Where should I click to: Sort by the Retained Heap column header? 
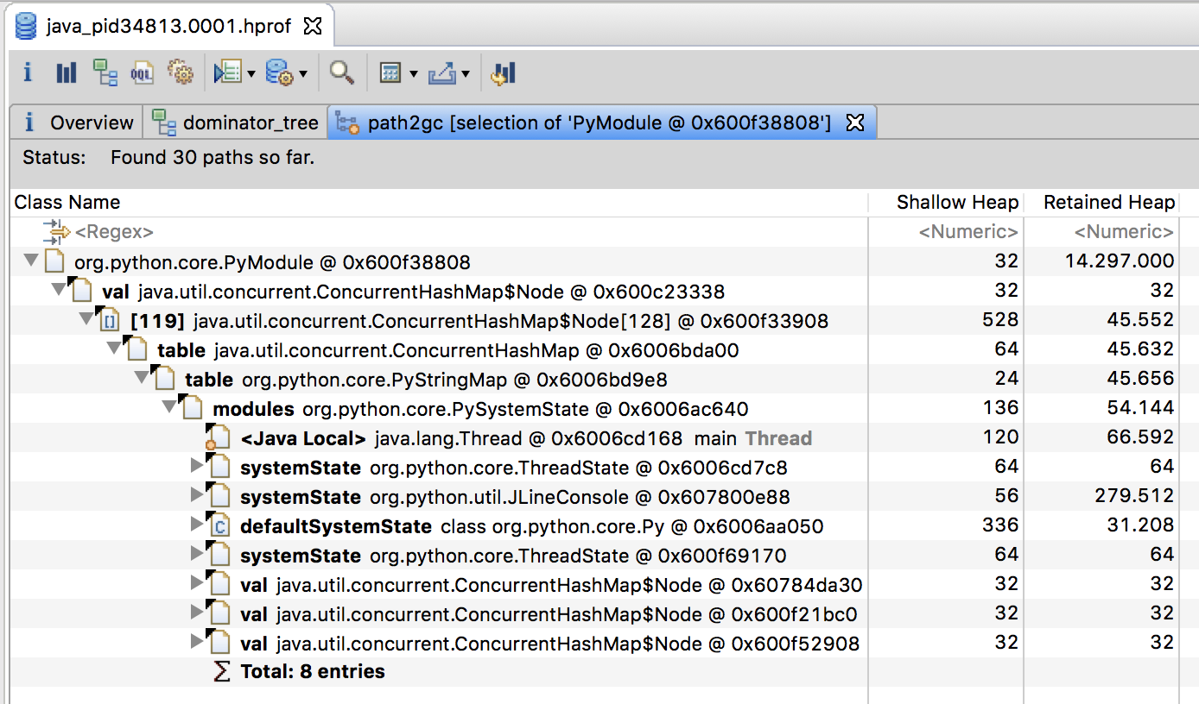coord(1108,203)
